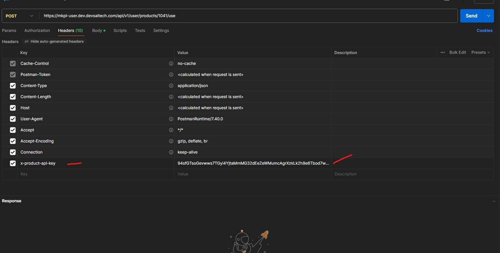Open the Presets dropdown
Screen dimensions: 500x253
480,52
